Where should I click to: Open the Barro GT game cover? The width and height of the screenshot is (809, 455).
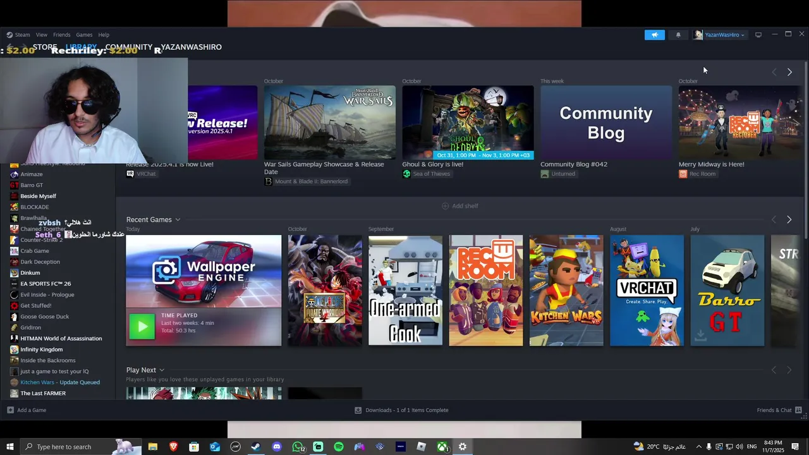(x=727, y=291)
